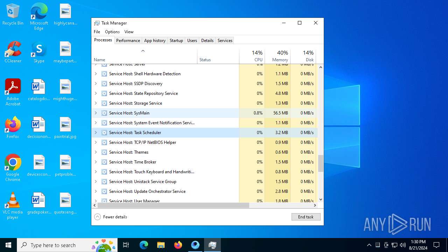
Task: Open the File menu
Action: 97,32
